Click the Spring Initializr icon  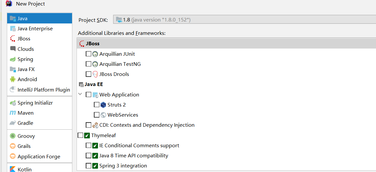[13, 103]
